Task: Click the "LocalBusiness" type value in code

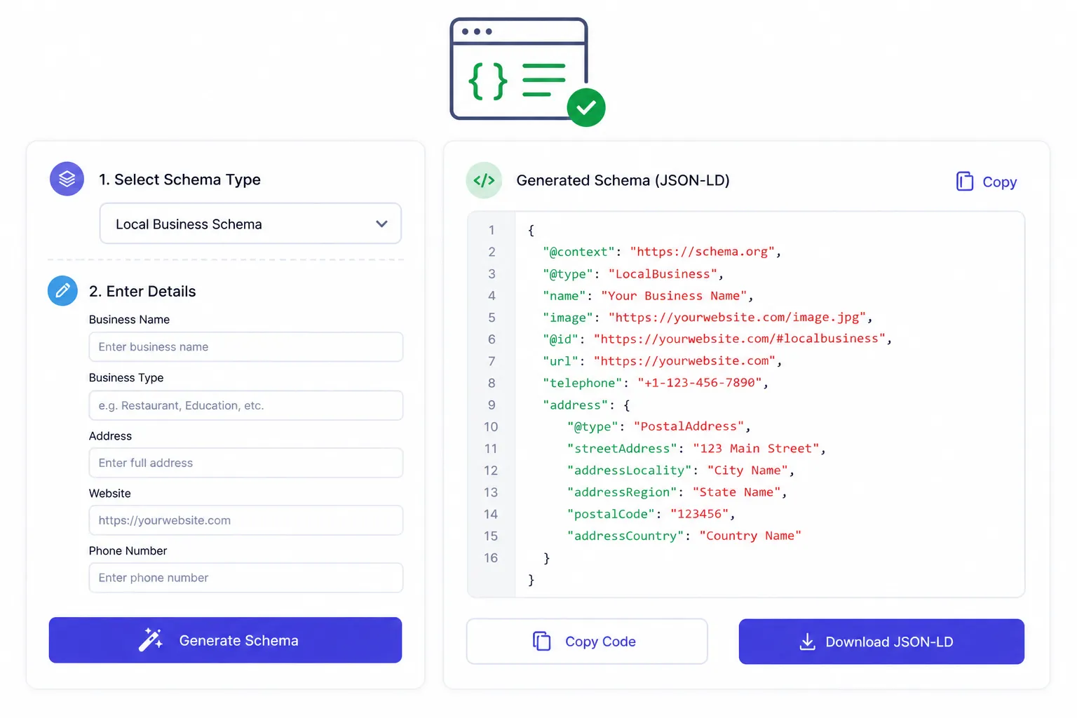Action: [663, 273]
